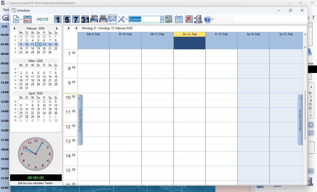Viewport: 317px width, 192px height.
Task: Click the red X delete appointment icon
Action: (x=189, y=19)
